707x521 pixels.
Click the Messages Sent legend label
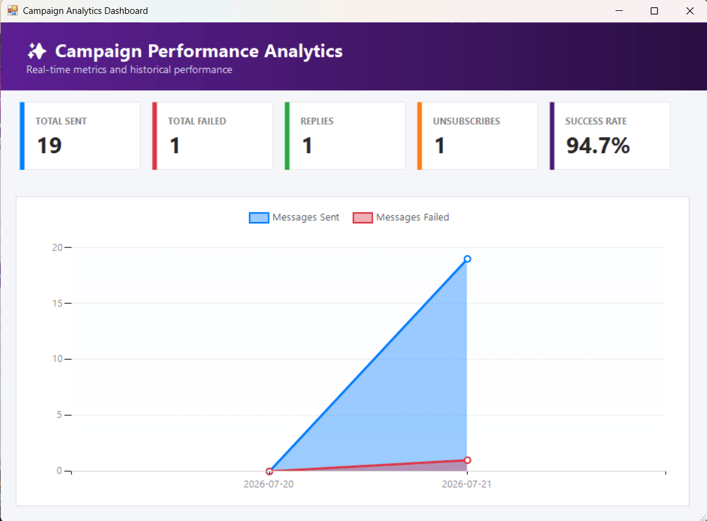coord(306,217)
